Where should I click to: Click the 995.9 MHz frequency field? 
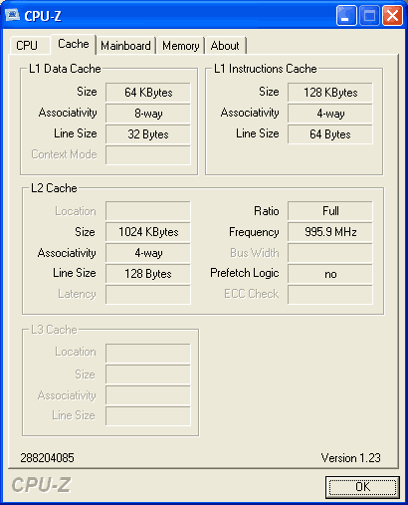[x=330, y=232]
